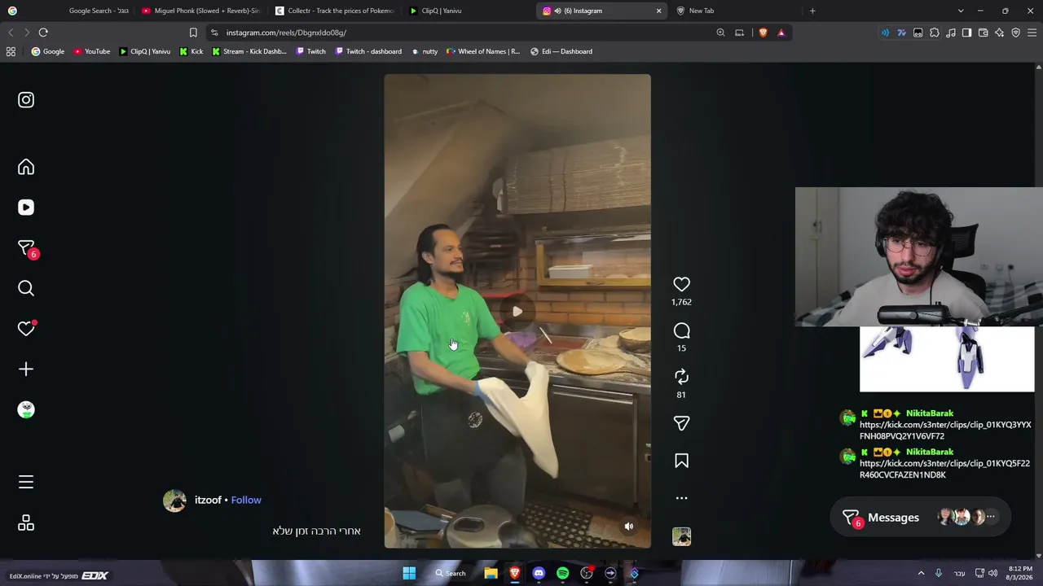Switch to New Tab tab
1043x586 pixels.
(735, 11)
